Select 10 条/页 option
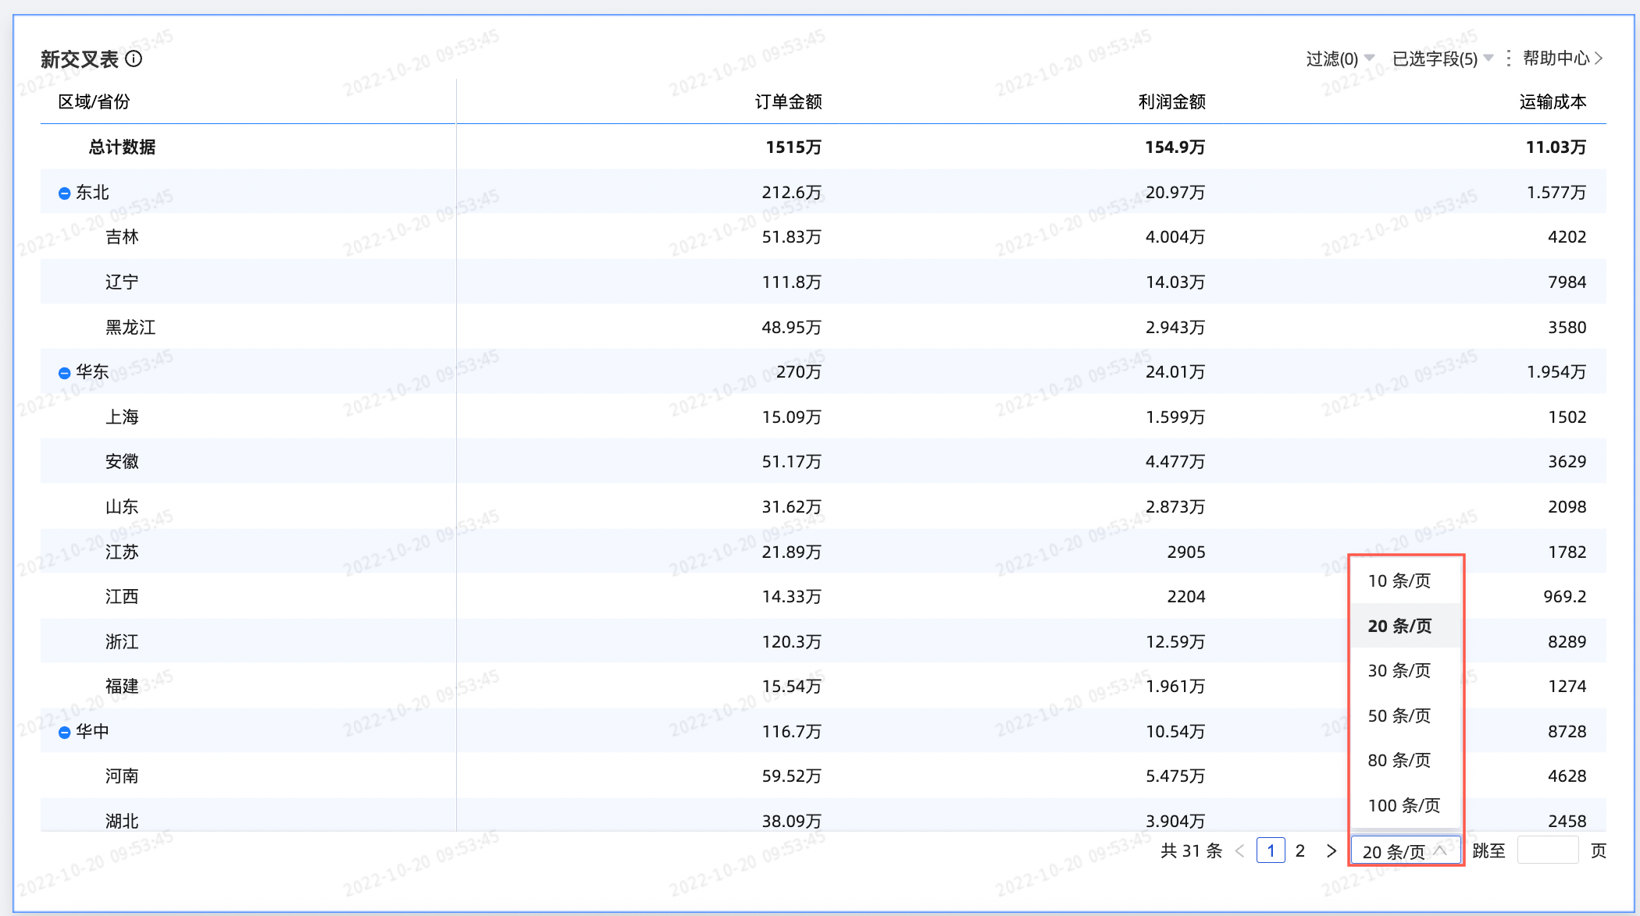The image size is (1640, 916). [x=1406, y=580]
